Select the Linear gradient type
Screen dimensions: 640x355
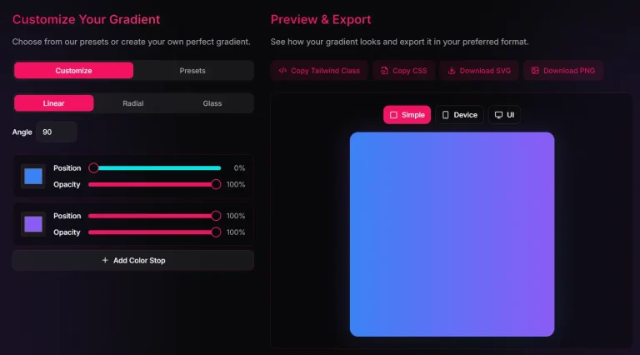[54, 103]
